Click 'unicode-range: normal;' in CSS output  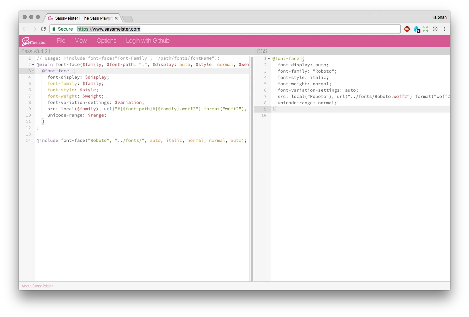(x=307, y=103)
